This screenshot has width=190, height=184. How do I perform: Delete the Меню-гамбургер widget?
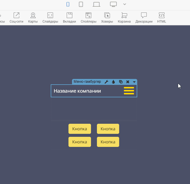pyautogui.click(x=128, y=82)
